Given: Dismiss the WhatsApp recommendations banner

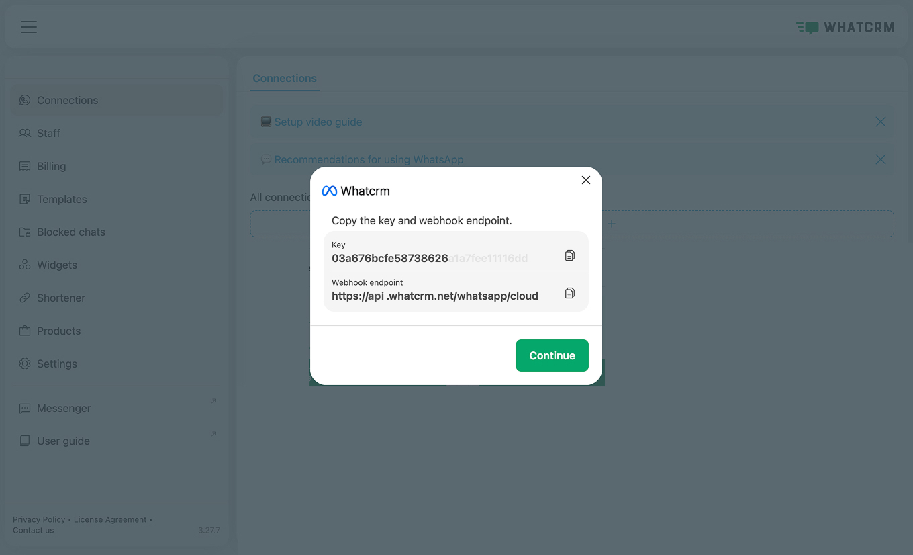Looking at the screenshot, I should coord(881,159).
